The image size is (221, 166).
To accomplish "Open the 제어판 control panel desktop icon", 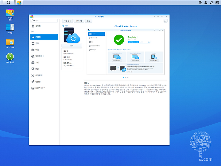I will [10, 29].
